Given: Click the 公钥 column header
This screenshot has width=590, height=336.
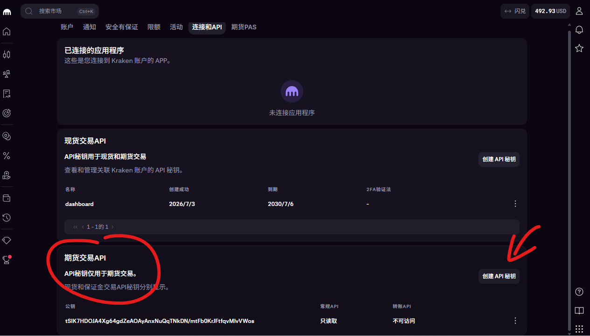Looking at the screenshot, I should [x=70, y=307].
